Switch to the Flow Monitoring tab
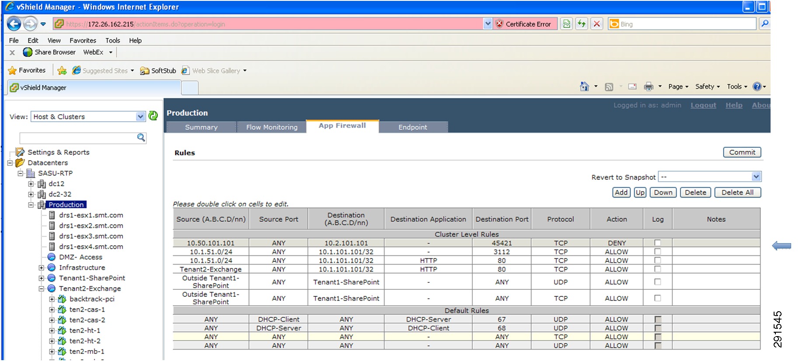The image size is (799, 361). tap(272, 127)
